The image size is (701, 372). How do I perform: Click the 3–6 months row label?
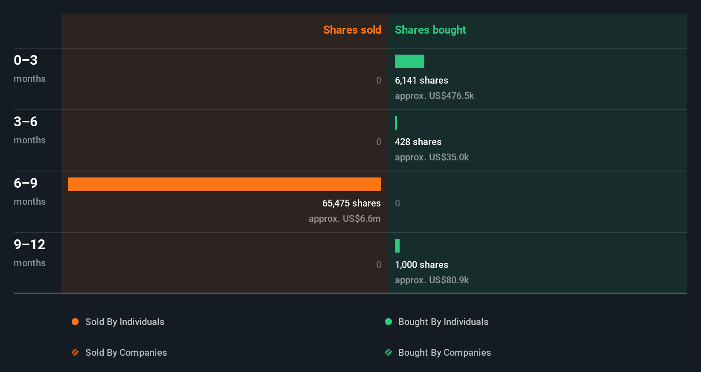tap(29, 130)
